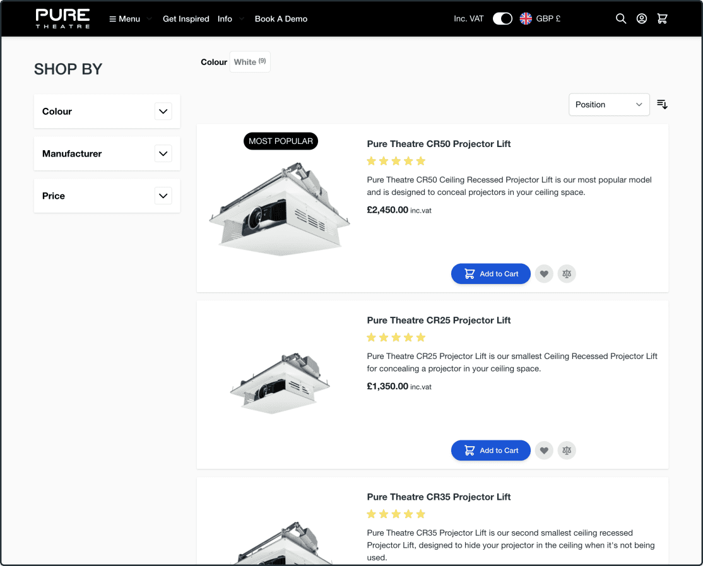This screenshot has height=566, width=703.
Task: Click the CR25 projector lift image
Action: (x=280, y=384)
